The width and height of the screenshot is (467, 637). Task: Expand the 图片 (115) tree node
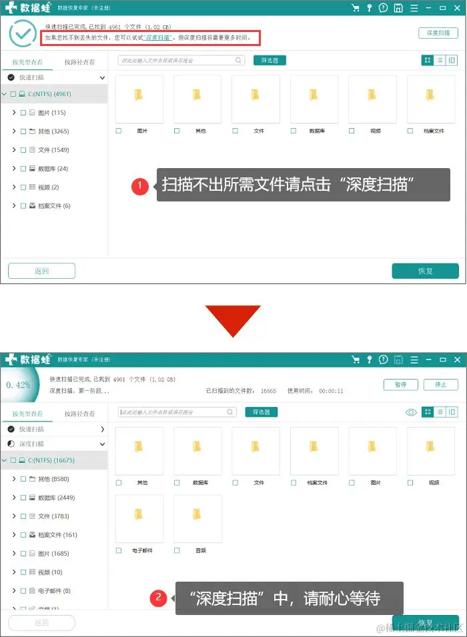(14, 113)
